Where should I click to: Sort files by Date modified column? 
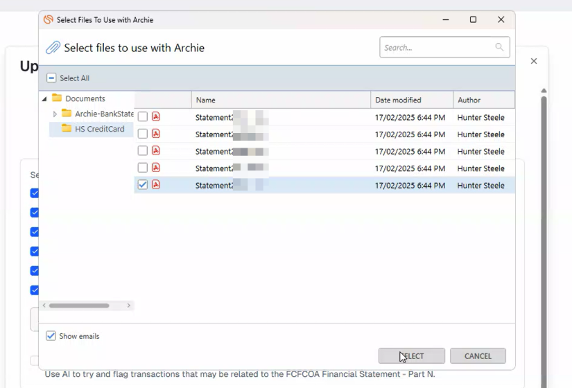[x=412, y=100]
